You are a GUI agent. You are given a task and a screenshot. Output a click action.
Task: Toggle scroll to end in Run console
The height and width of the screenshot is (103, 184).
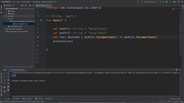[x=8, y=83]
